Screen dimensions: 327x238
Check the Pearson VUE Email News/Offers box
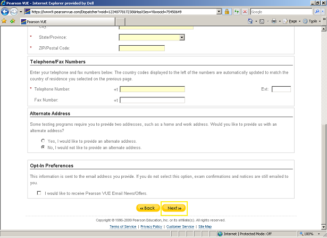(39, 193)
